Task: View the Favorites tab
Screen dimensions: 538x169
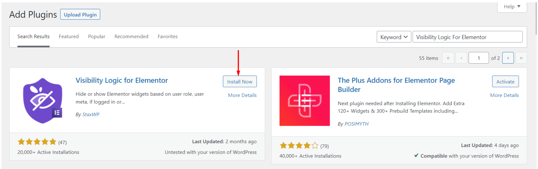Action: 168,37
